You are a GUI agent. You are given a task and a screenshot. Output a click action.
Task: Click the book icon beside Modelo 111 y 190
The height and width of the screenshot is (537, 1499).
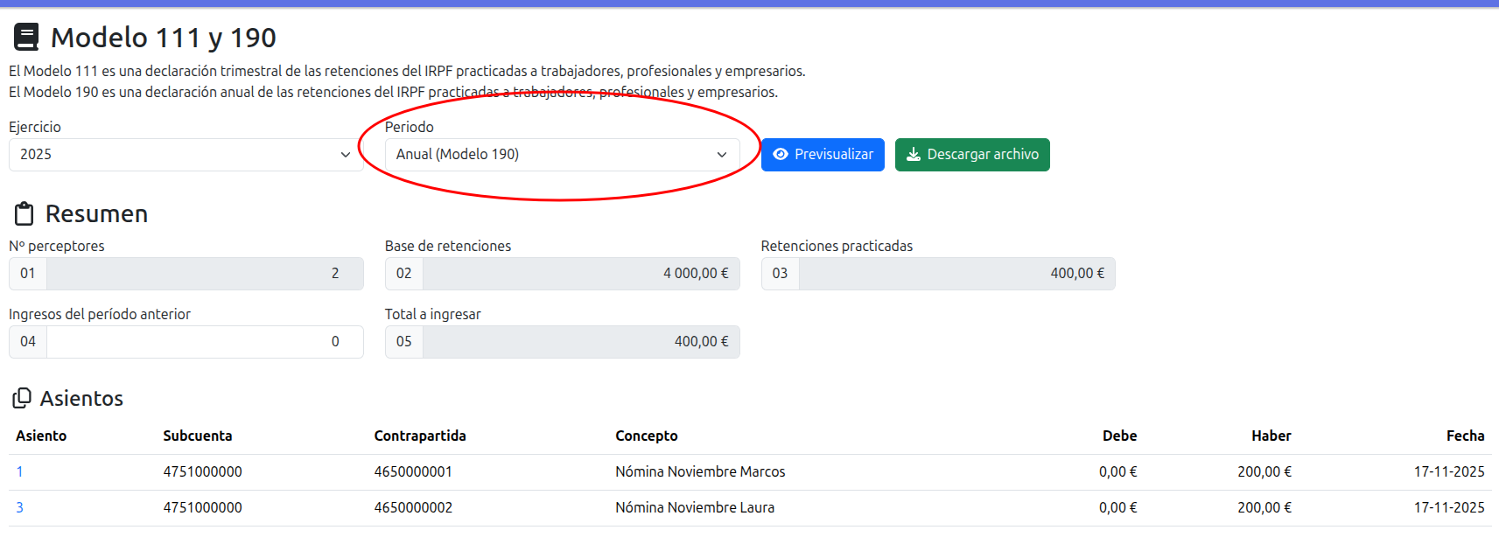26,38
